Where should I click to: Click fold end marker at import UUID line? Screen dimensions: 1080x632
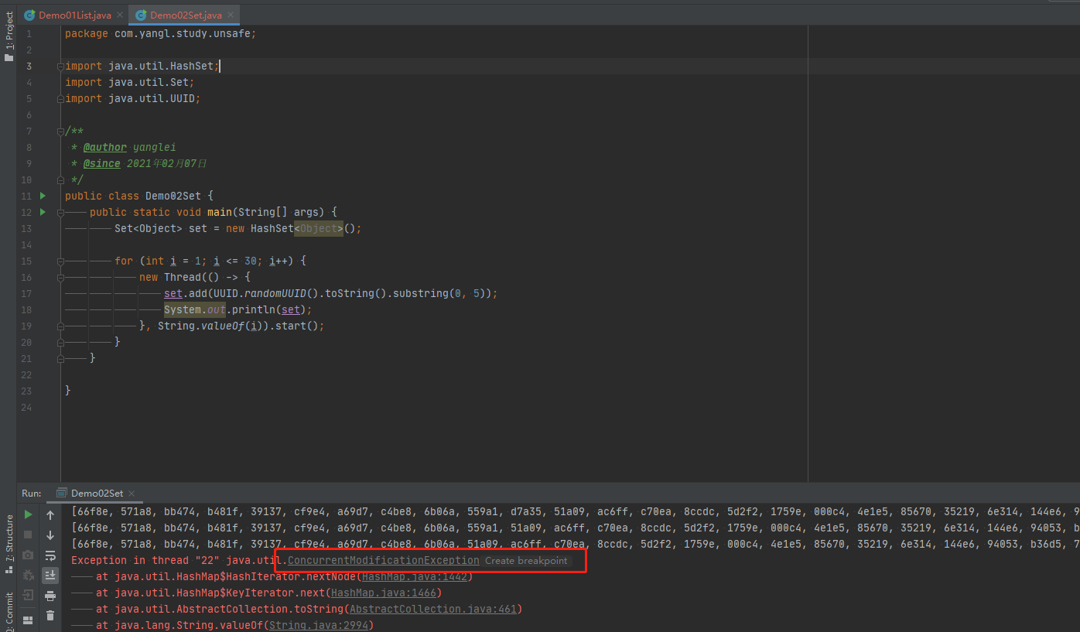tap(60, 99)
